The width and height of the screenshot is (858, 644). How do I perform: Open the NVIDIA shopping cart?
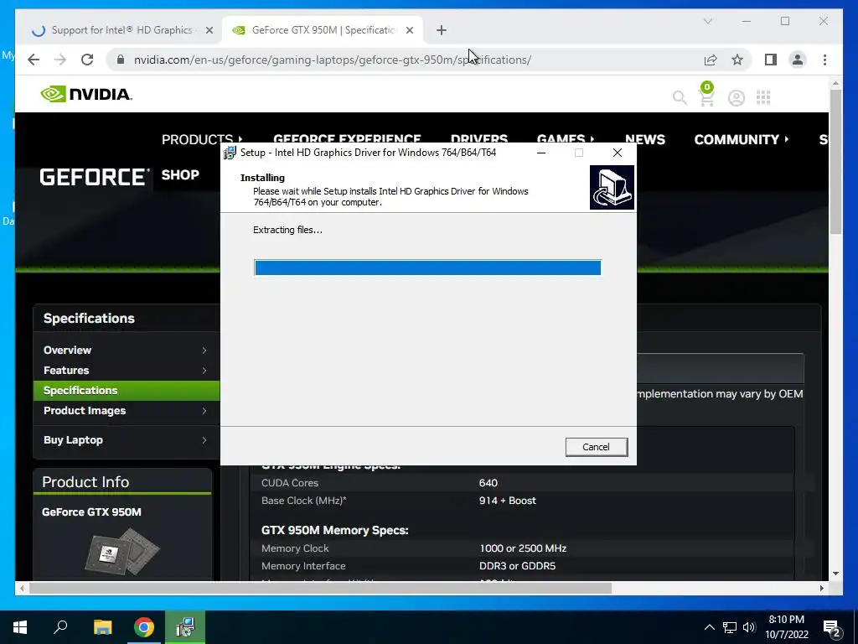pyautogui.click(x=706, y=95)
